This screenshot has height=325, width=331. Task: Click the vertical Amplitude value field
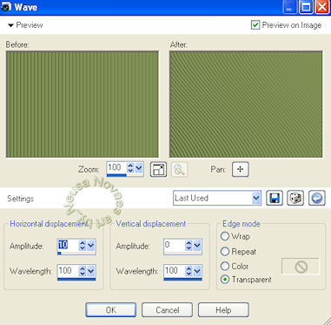(x=174, y=246)
